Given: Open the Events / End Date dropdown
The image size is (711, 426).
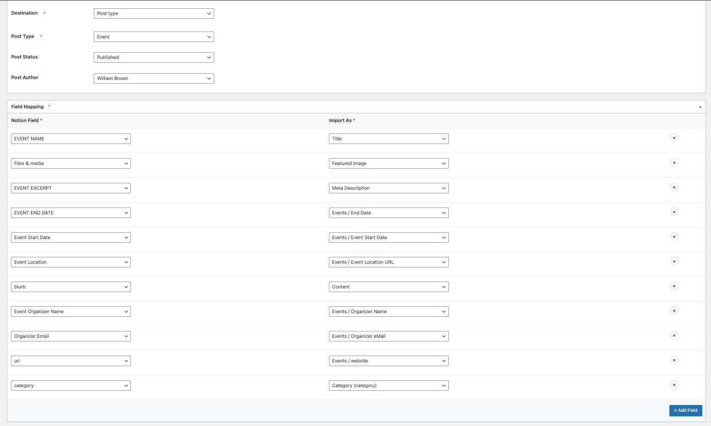Looking at the screenshot, I should (x=389, y=213).
